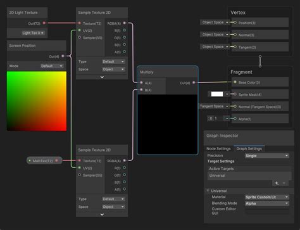Screen dimensions: 300x230
Task: Click the black Multiply node preview
Action: 168,124
